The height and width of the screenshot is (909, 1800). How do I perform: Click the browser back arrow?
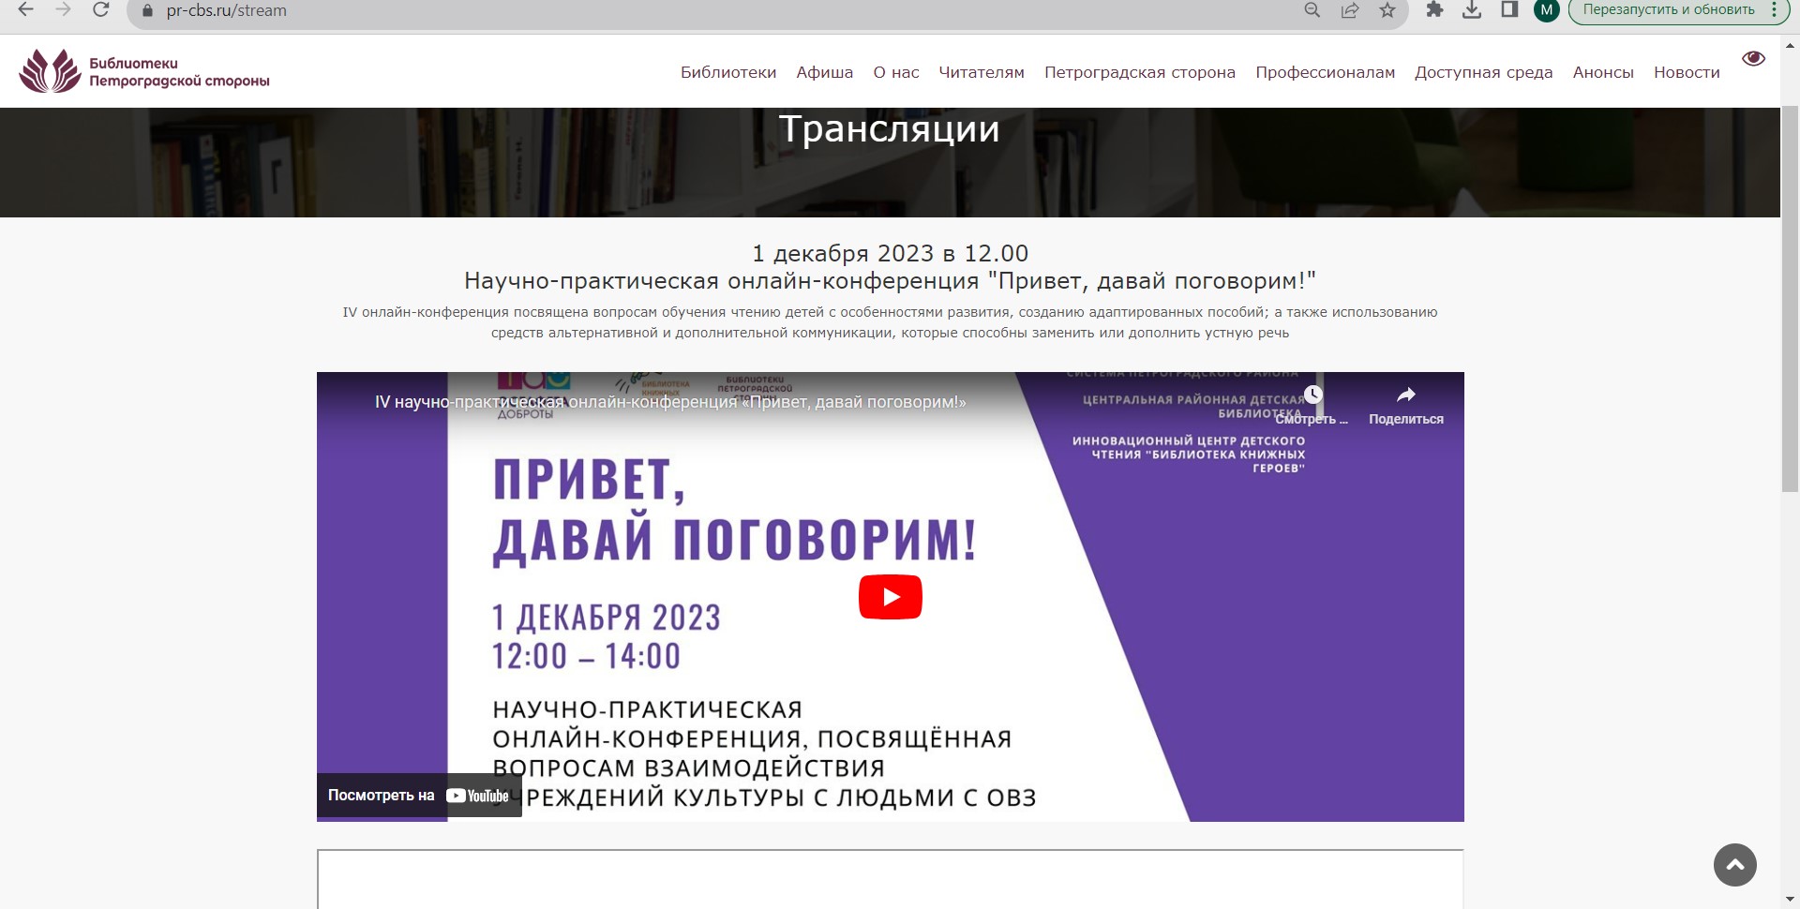click(26, 10)
